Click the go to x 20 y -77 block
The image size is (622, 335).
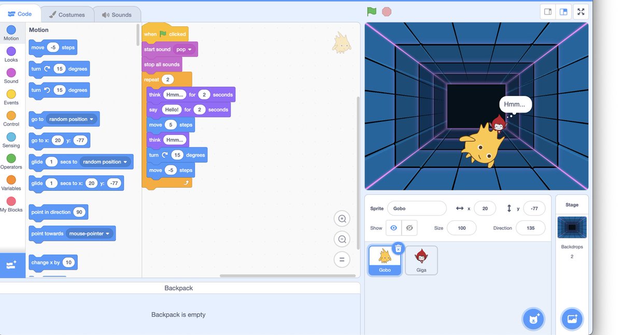coord(60,141)
